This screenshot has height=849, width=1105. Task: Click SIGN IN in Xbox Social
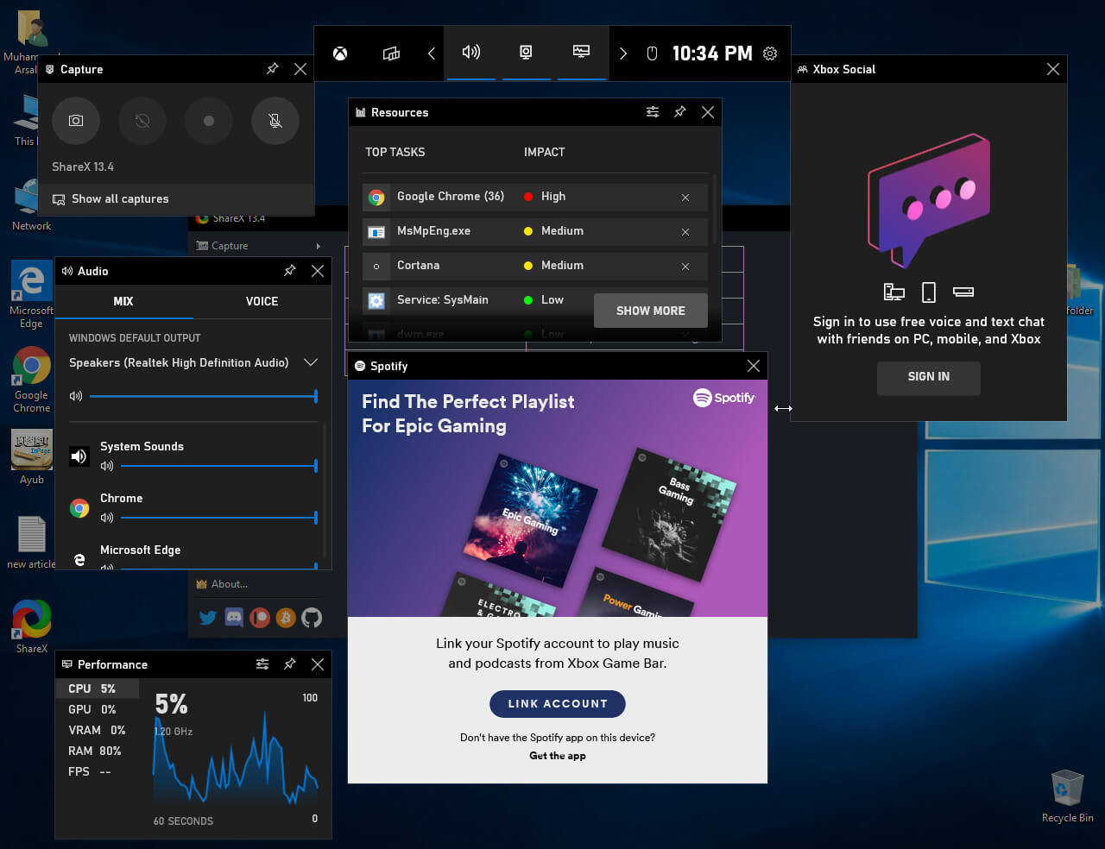(x=929, y=377)
